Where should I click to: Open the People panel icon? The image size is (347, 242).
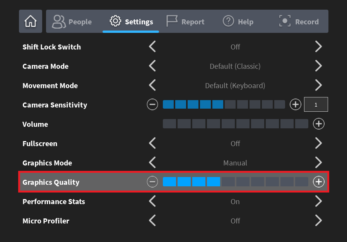[59, 21]
